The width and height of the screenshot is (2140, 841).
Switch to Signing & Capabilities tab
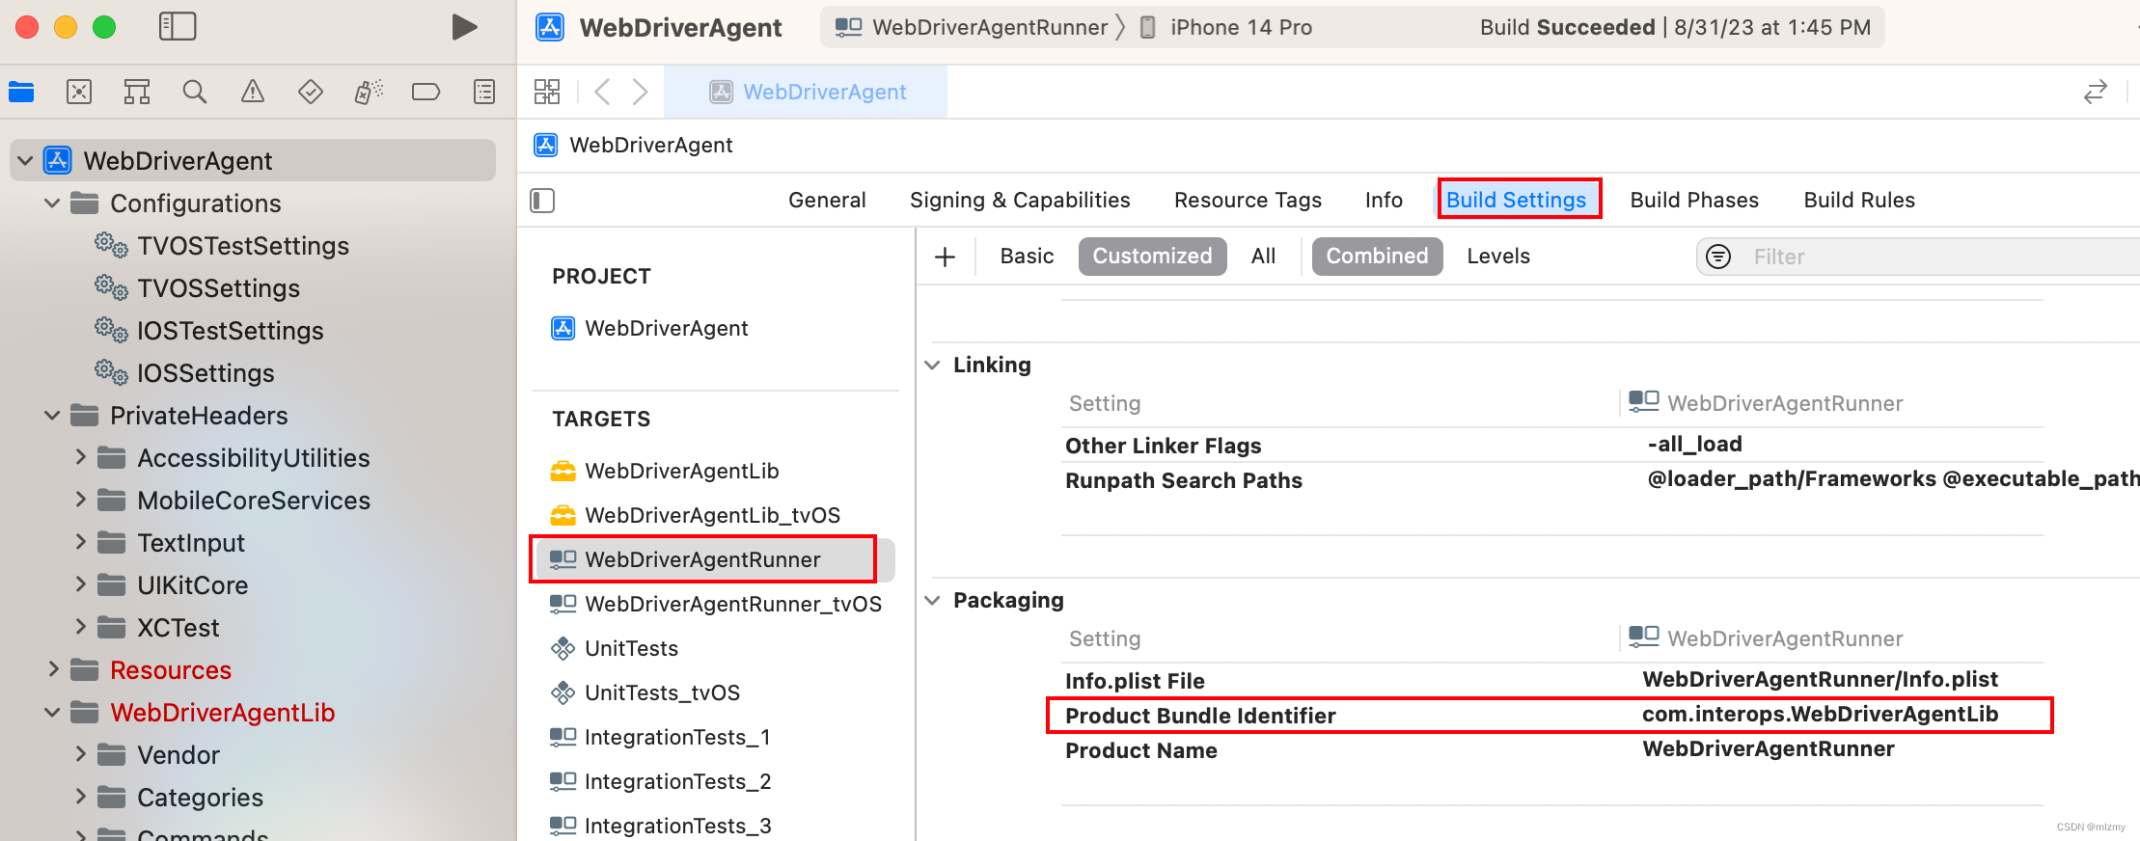pyautogui.click(x=1020, y=200)
